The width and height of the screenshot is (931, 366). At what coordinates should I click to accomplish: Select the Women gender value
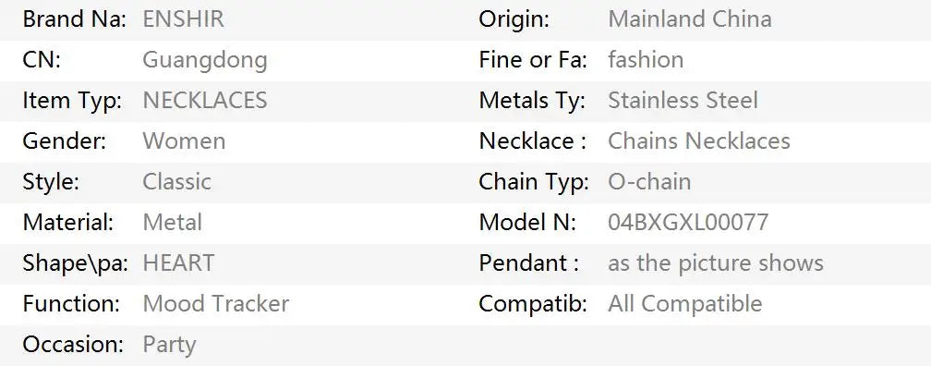pyautogui.click(x=184, y=141)
